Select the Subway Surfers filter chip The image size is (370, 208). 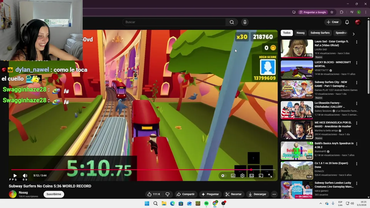(320, 33)
